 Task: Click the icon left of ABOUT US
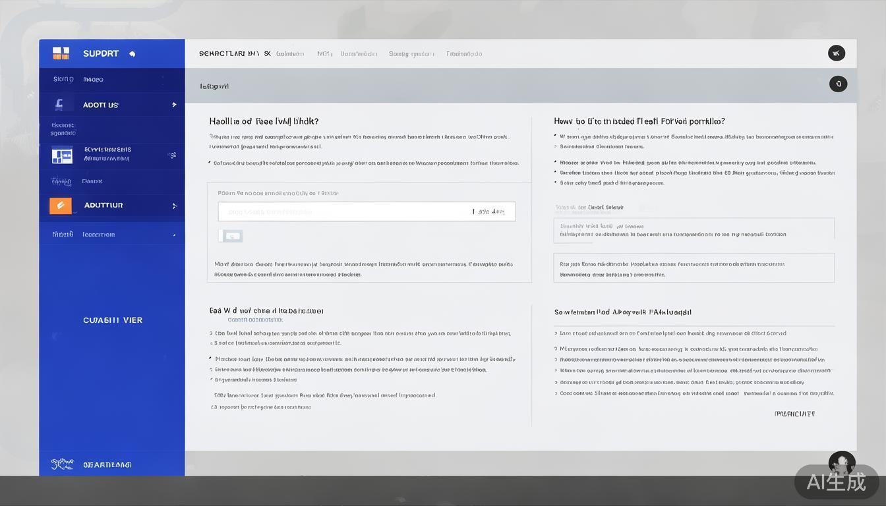tap(59, 104)
